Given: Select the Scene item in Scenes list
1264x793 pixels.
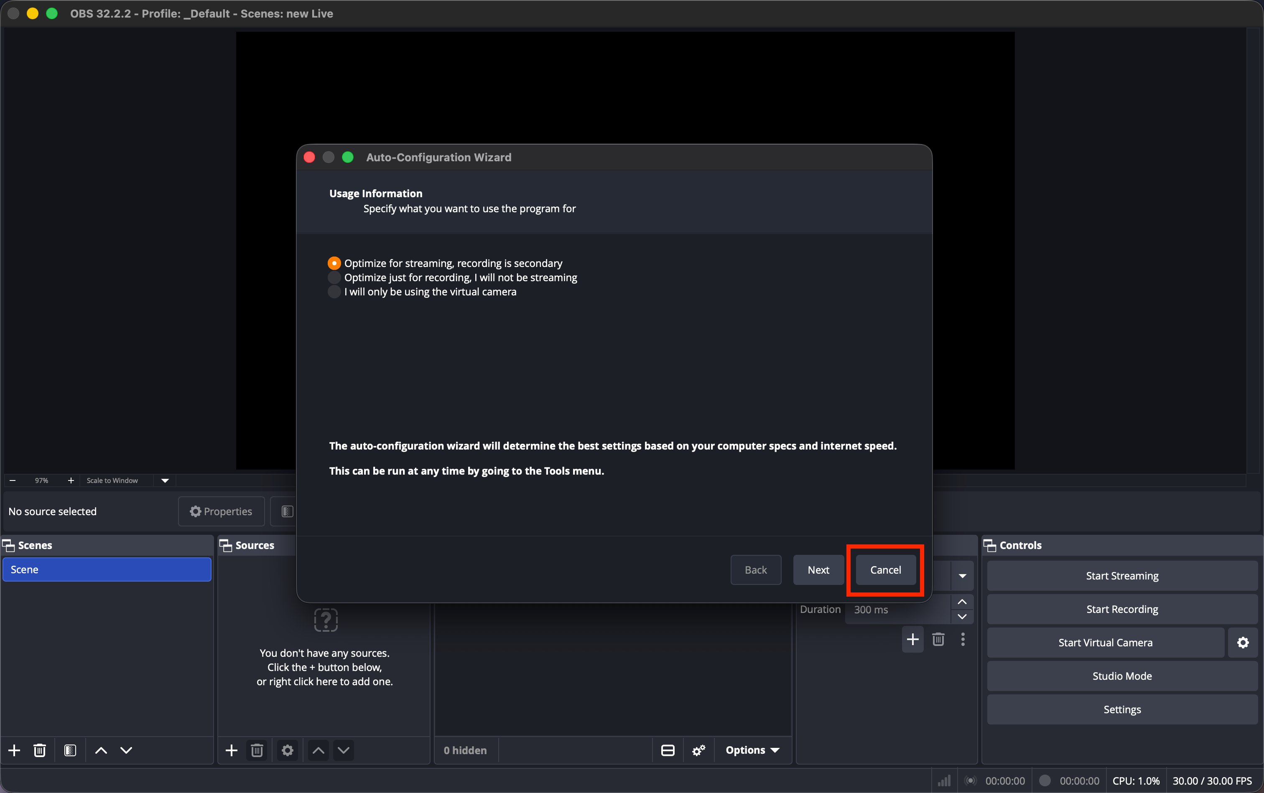Looking at the screenshot, I should [x=107, y=569].
